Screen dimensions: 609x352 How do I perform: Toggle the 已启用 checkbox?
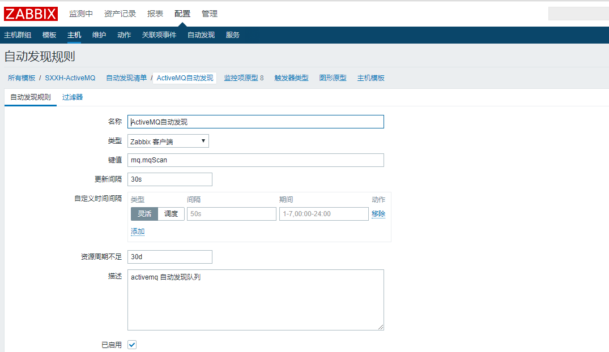132,345
